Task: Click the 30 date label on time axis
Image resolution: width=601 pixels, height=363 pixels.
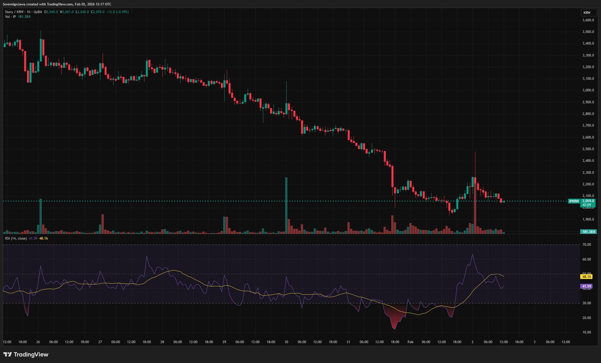Action: point(286,342)
